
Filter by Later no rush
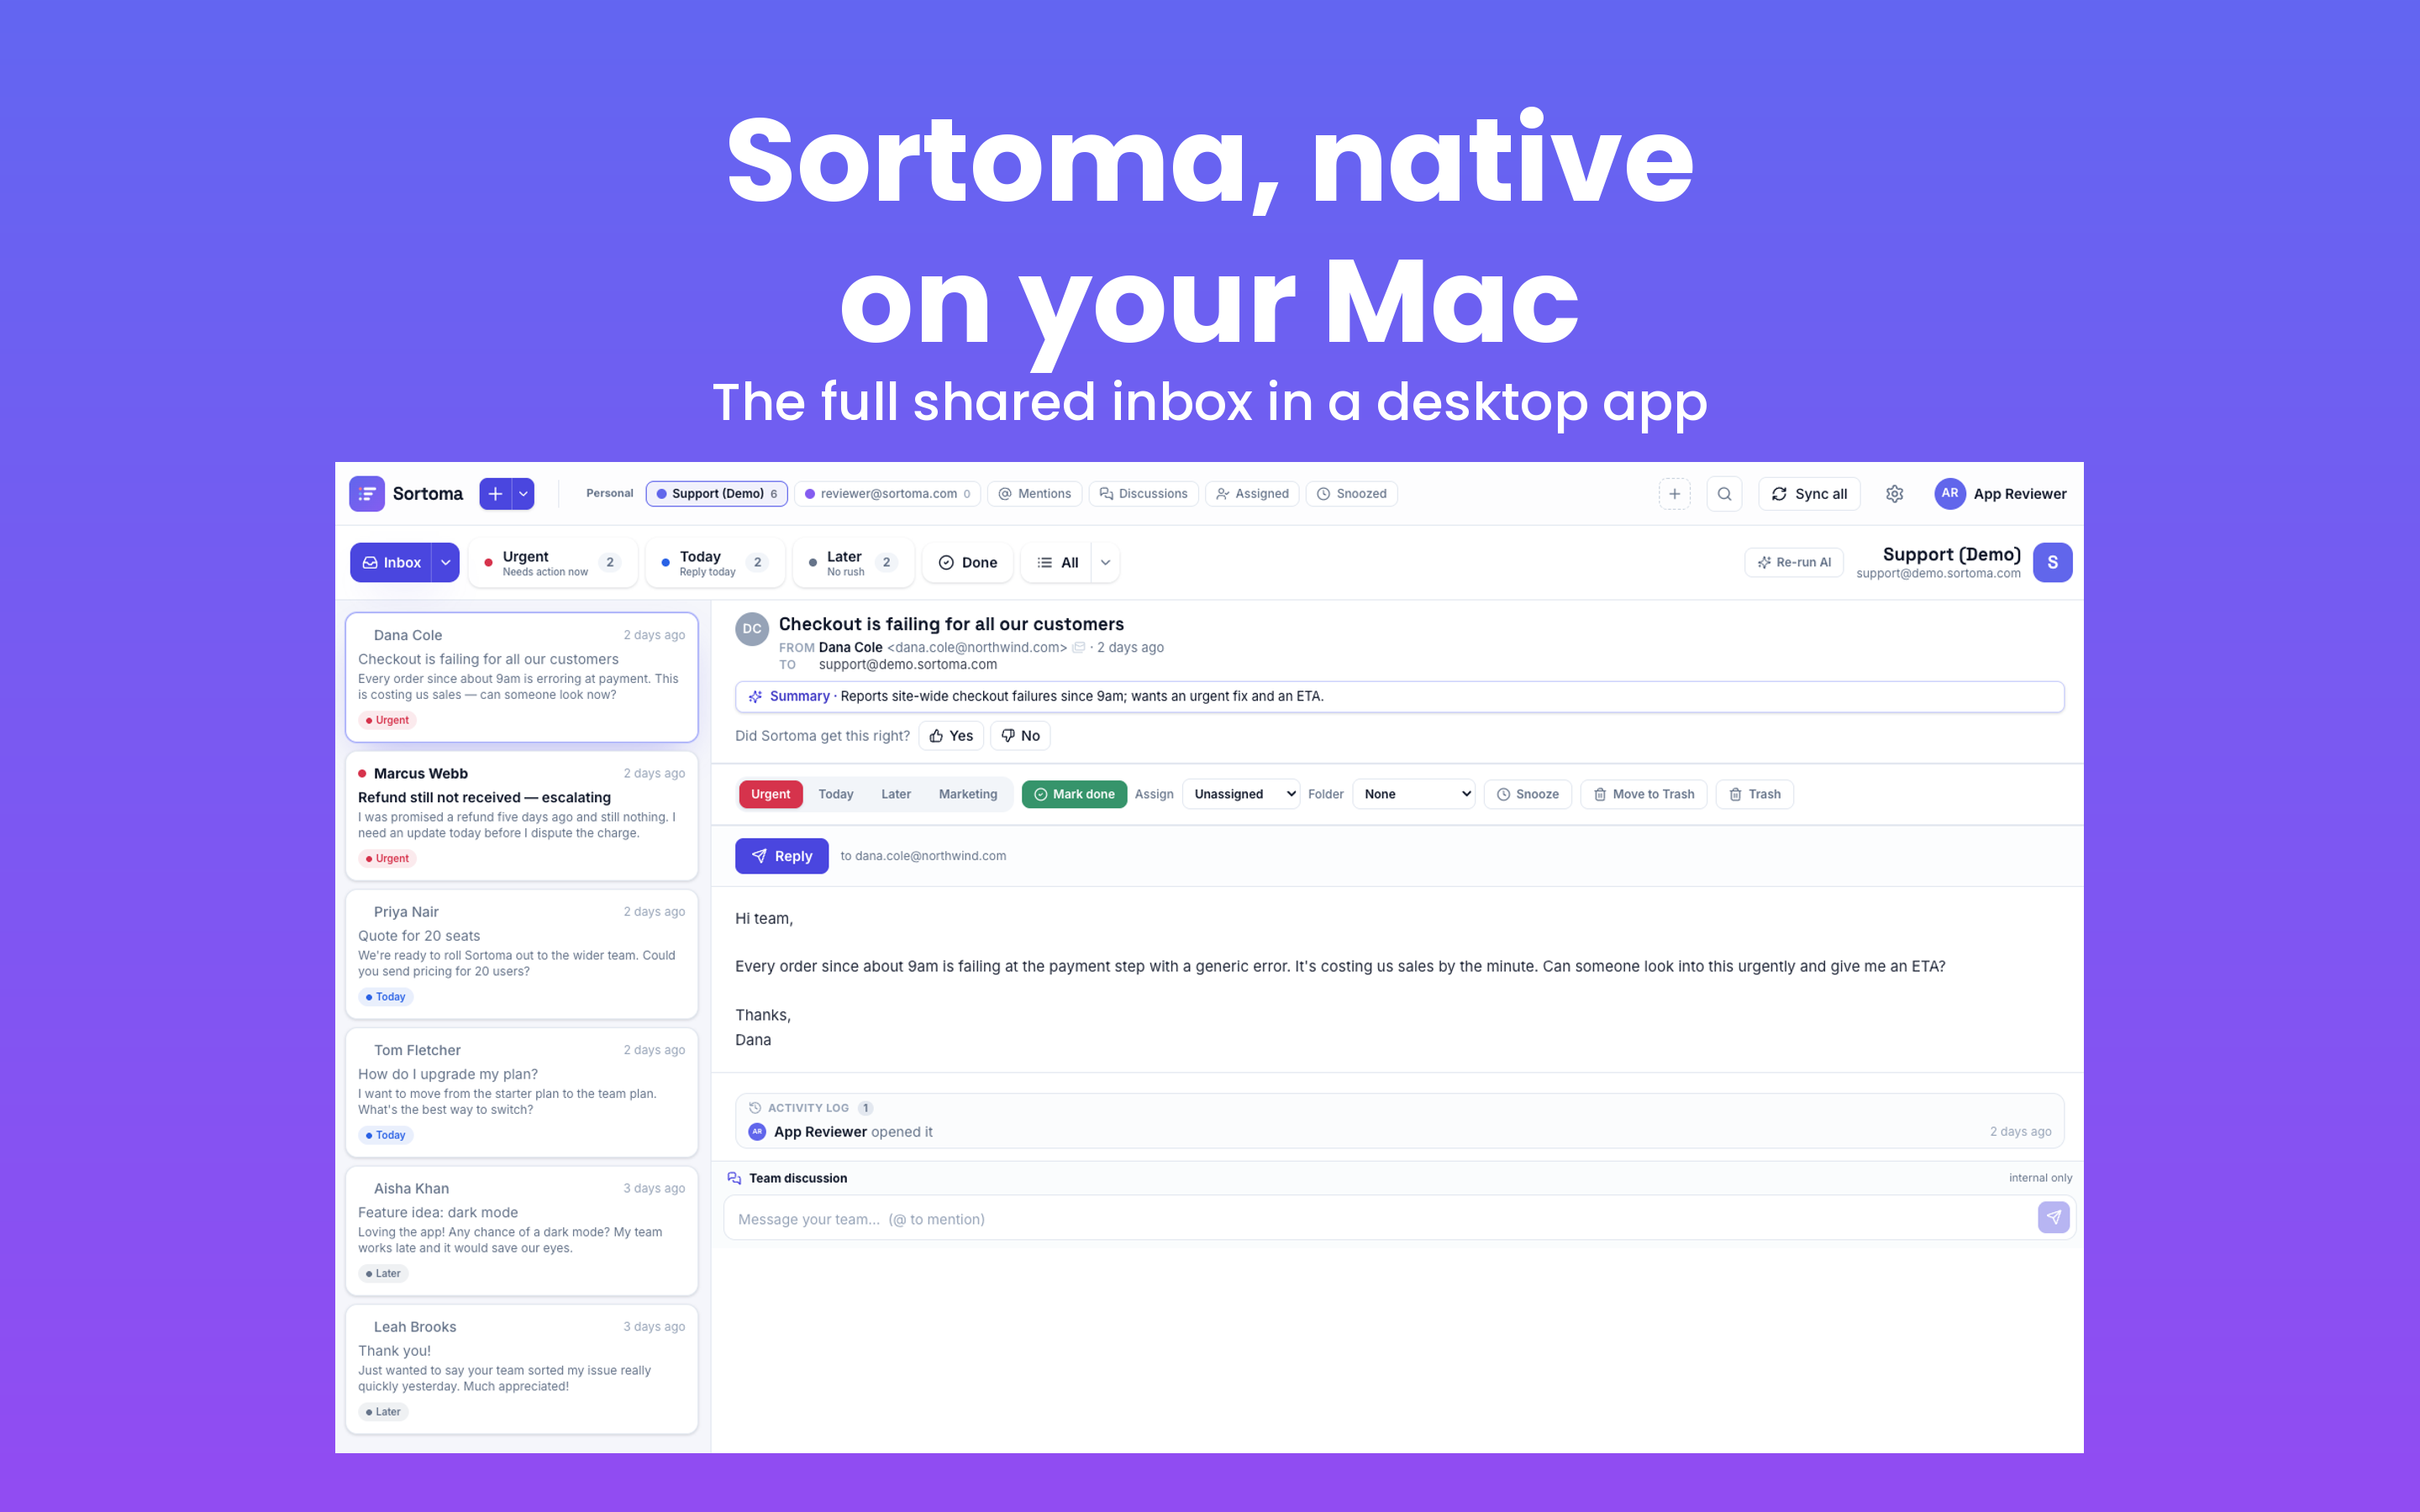pyautogui.click(x=853, y=563)
